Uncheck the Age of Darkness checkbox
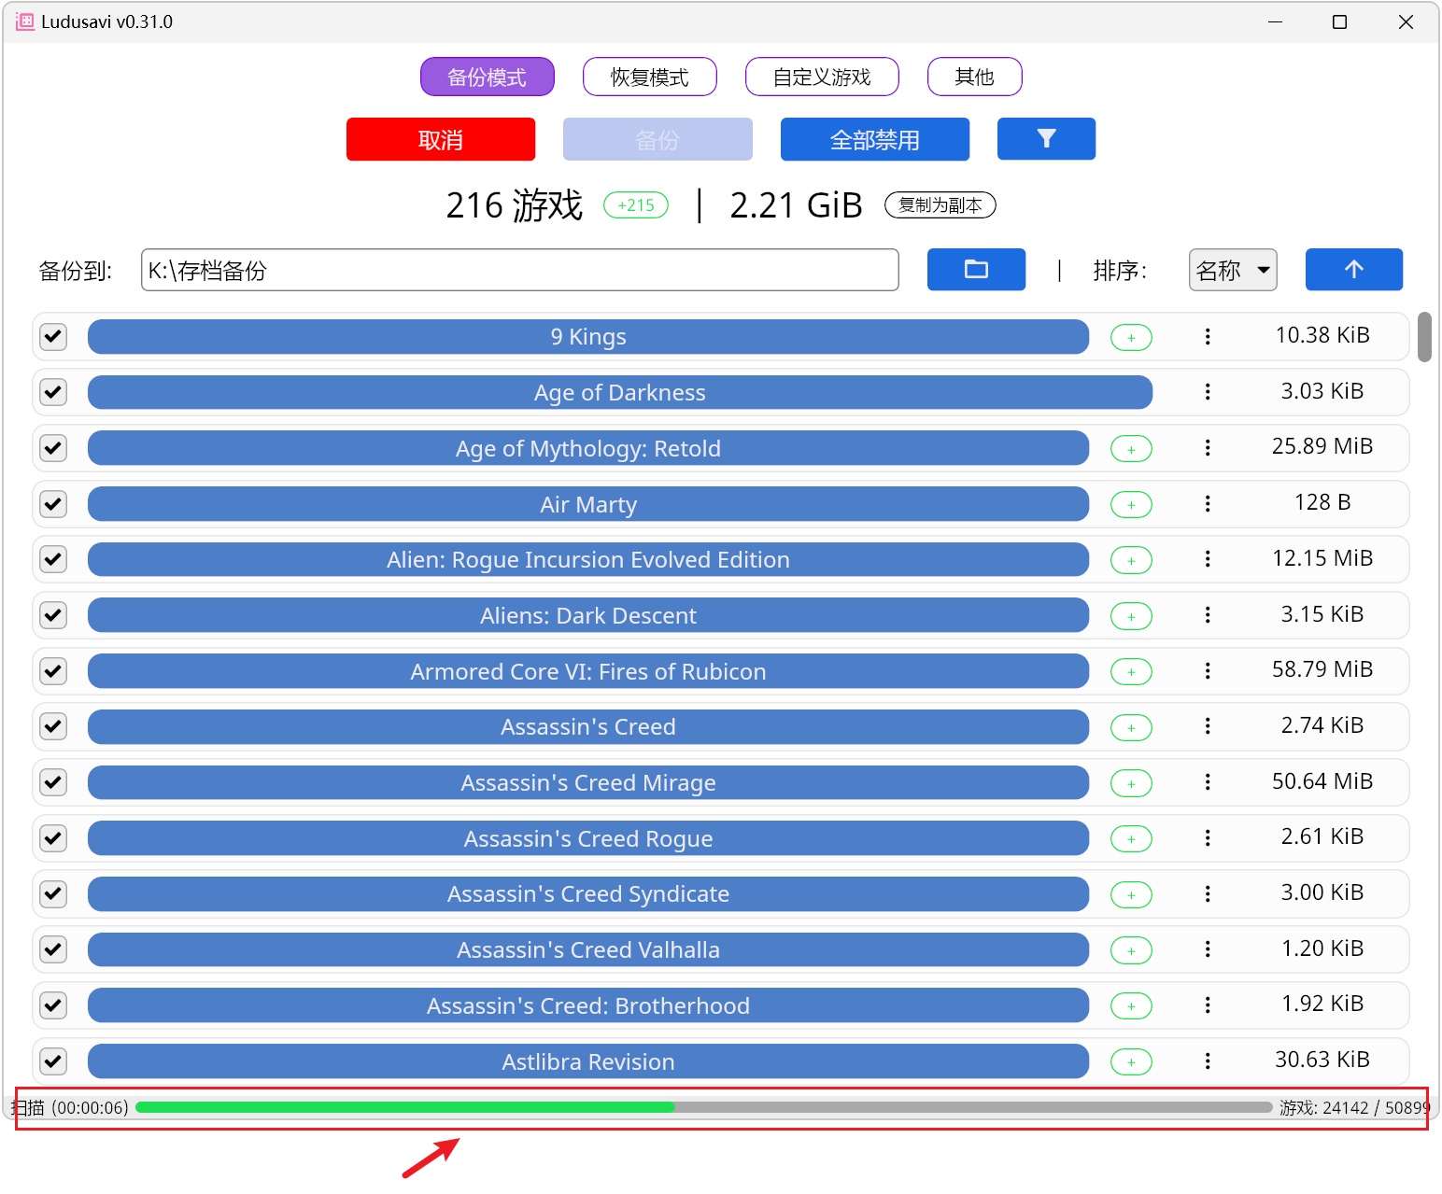This screenshot has height=1194, width=1442. point(54,392)
